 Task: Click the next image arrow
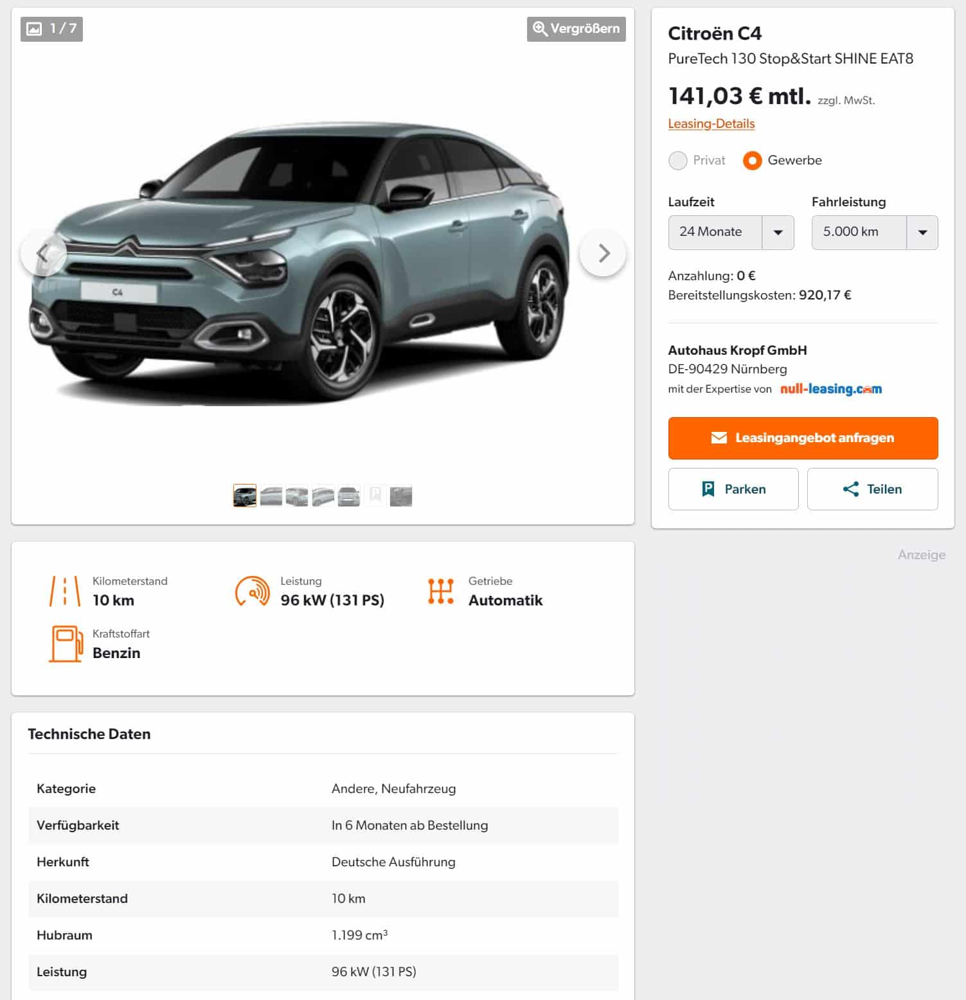[602, 253]
